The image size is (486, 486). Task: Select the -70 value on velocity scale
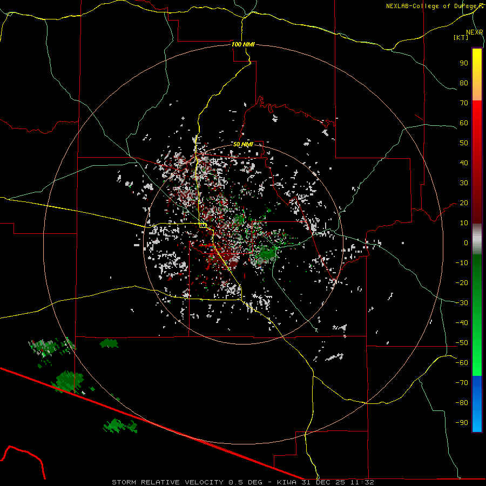click(462, 383)
